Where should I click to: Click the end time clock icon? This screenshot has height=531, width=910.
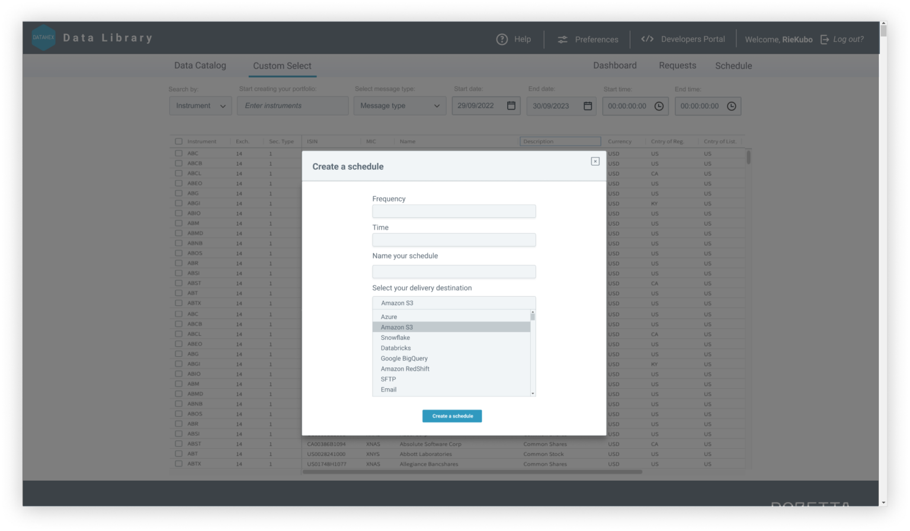pyautogui.click(x=732, y=106)
